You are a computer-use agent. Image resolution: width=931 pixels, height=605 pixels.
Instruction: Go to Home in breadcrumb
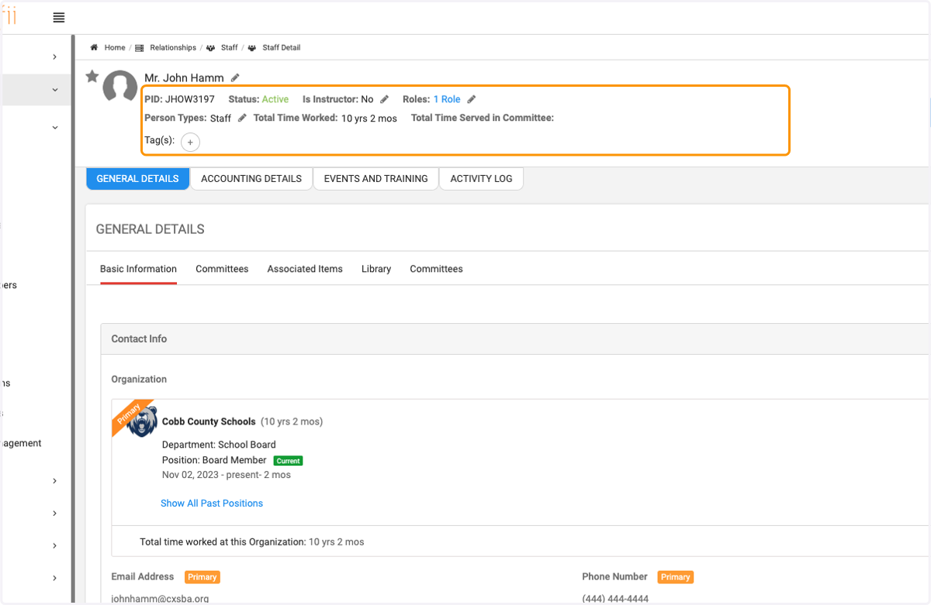[x=115, y=48]
